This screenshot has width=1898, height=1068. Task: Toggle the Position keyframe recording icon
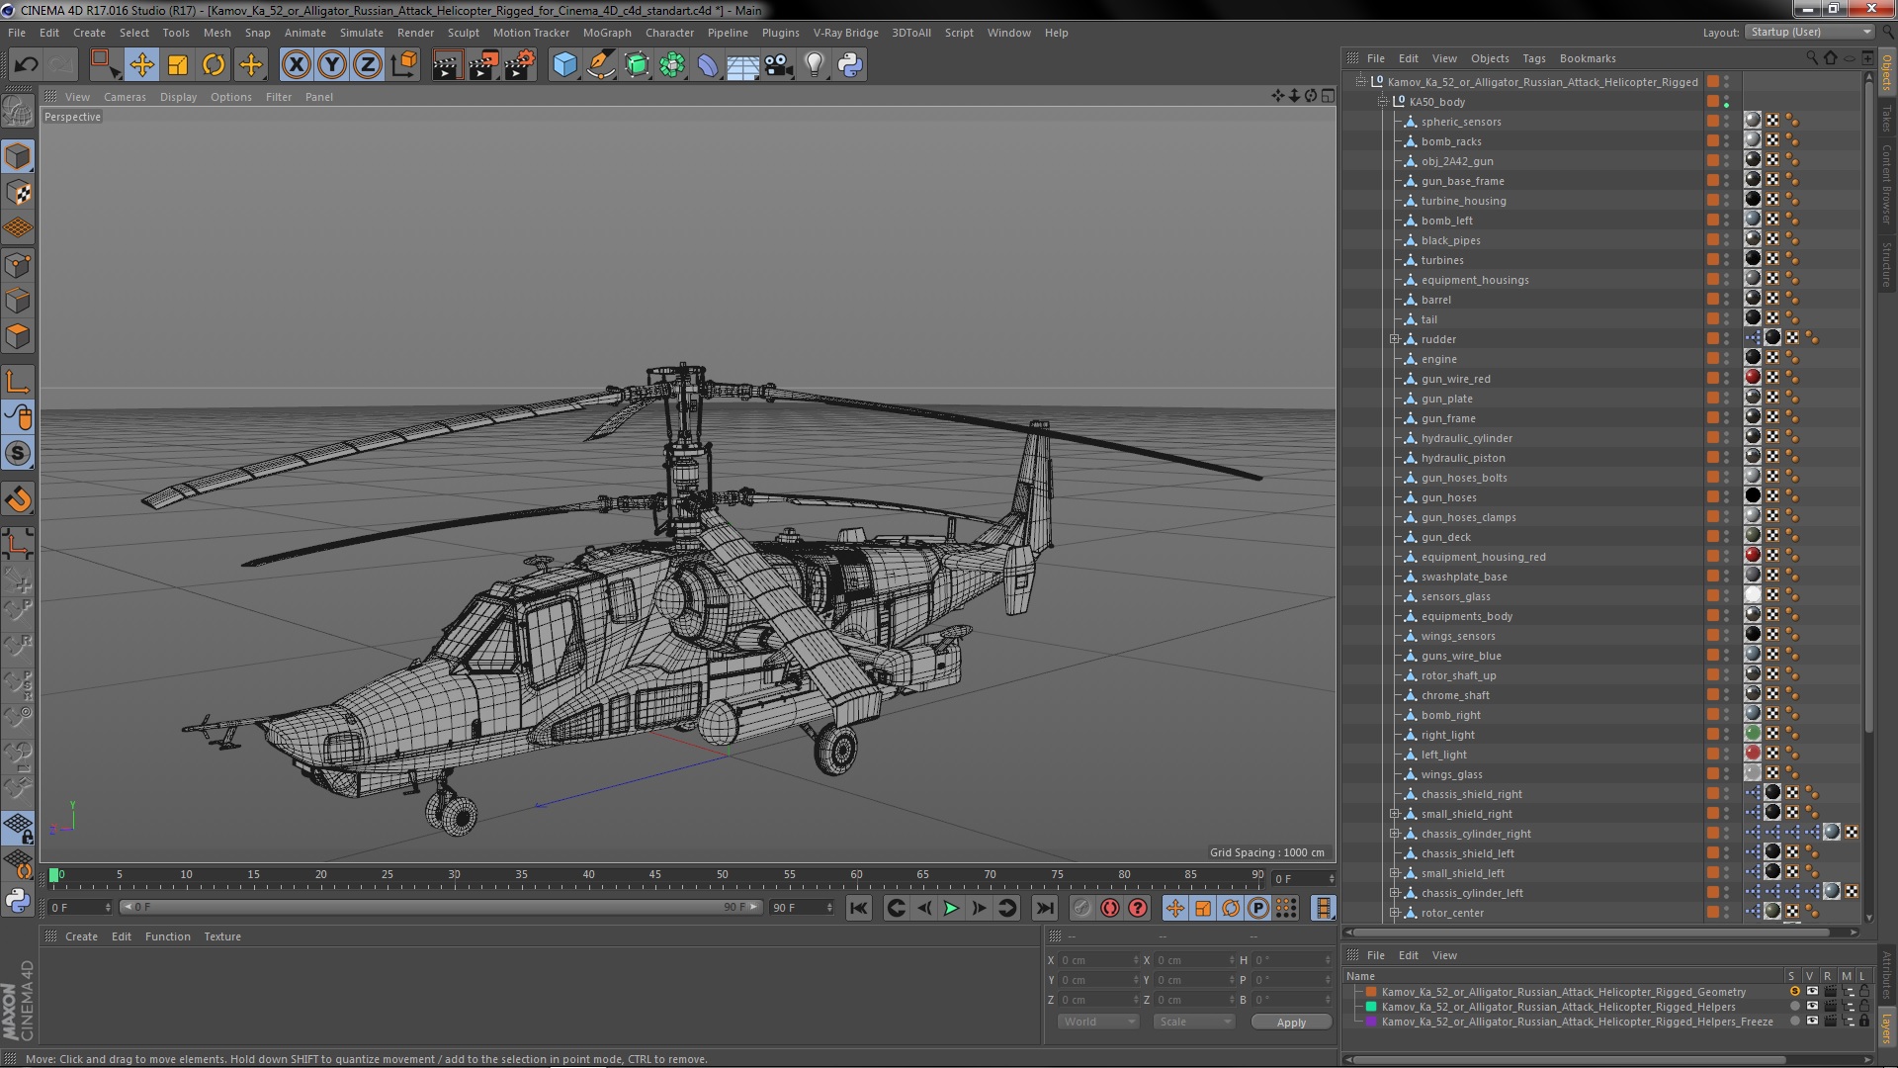1174,908
